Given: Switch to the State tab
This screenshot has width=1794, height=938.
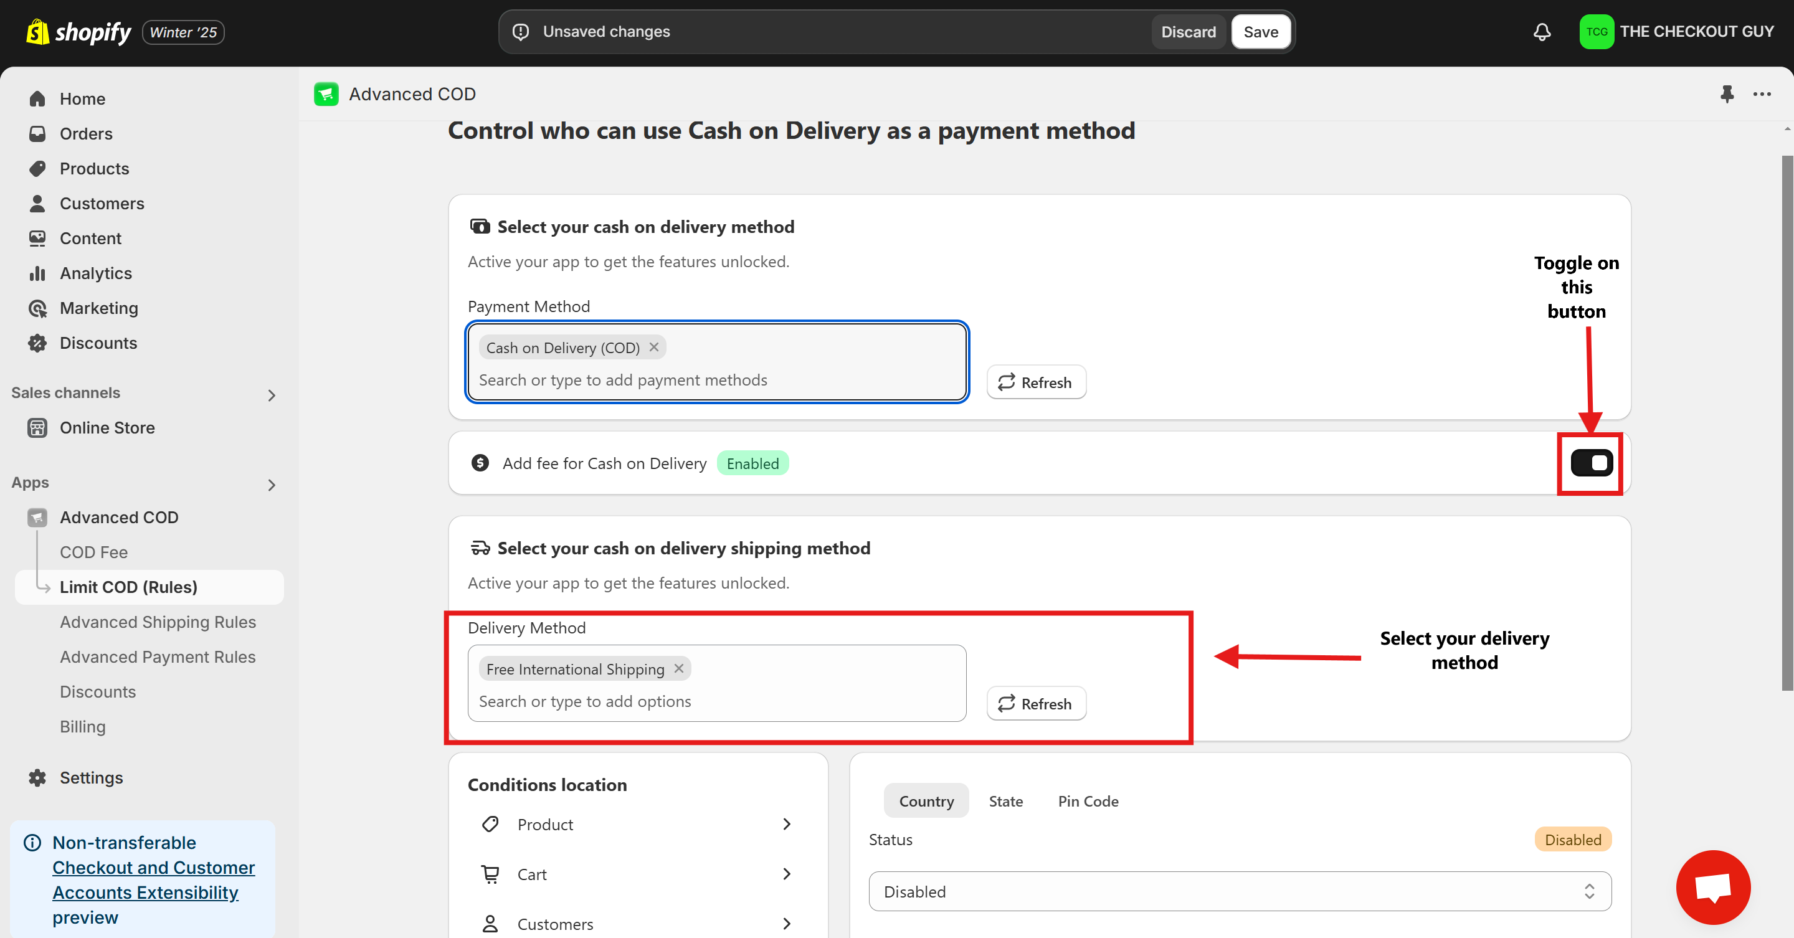Looking at the screenshot, I should pyautogui.click(x=1005, y=801).
